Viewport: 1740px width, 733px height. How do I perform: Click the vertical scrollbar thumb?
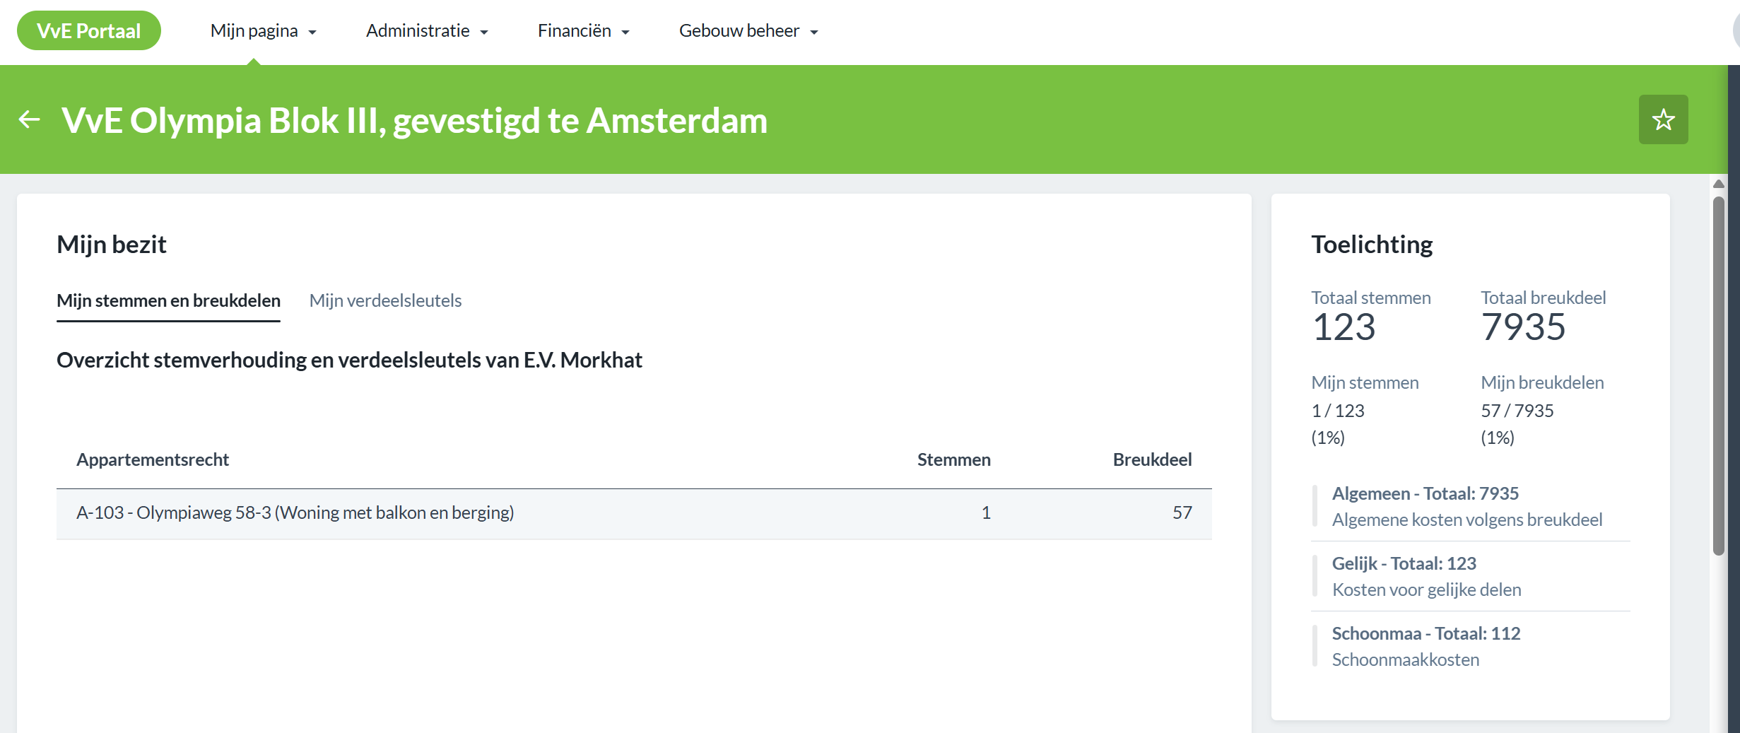[1719, 375]
